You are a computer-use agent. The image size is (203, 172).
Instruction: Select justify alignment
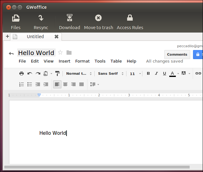[82, 84]
